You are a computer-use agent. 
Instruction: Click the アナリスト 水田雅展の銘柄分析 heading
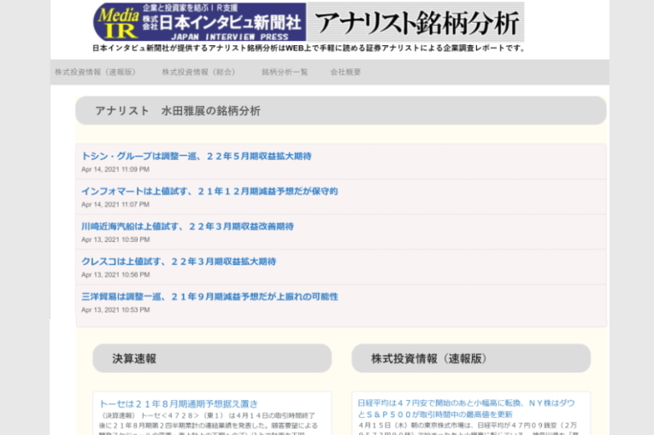(178, 111)
